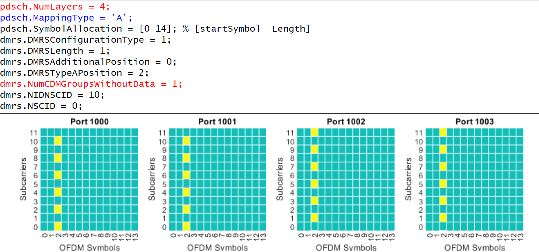This screenshot has height=252, width=539.
Task: Click the Subcarriers axis label of Port 1000
Action: [24, 178]
